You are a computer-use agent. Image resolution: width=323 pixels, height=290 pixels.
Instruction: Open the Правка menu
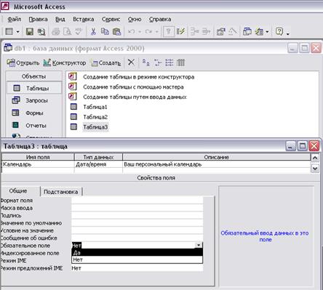pos(38,20)
